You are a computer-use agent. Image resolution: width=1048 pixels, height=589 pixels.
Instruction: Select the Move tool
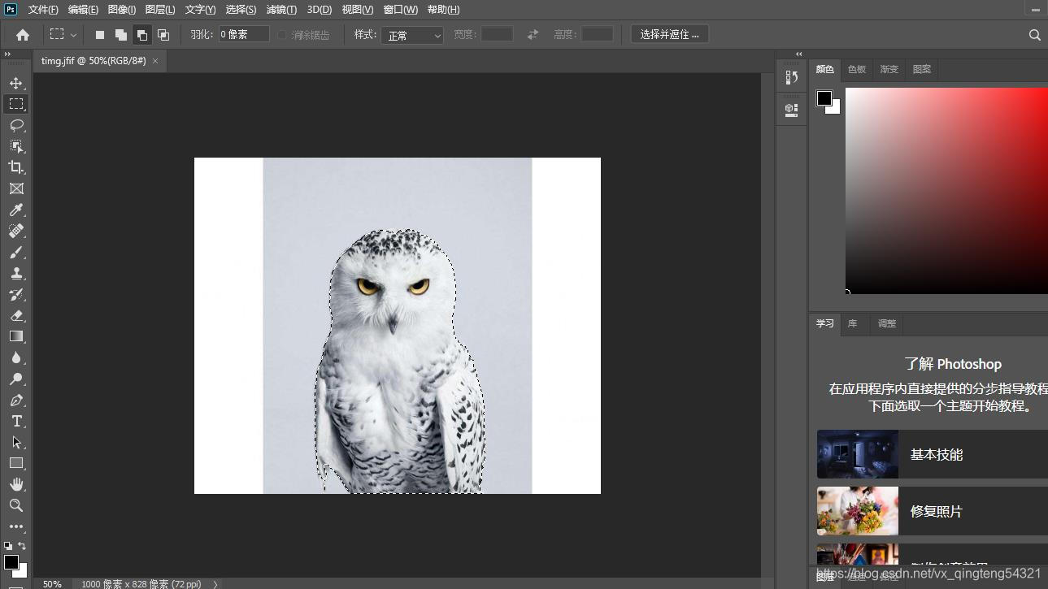tap(16, 83)
